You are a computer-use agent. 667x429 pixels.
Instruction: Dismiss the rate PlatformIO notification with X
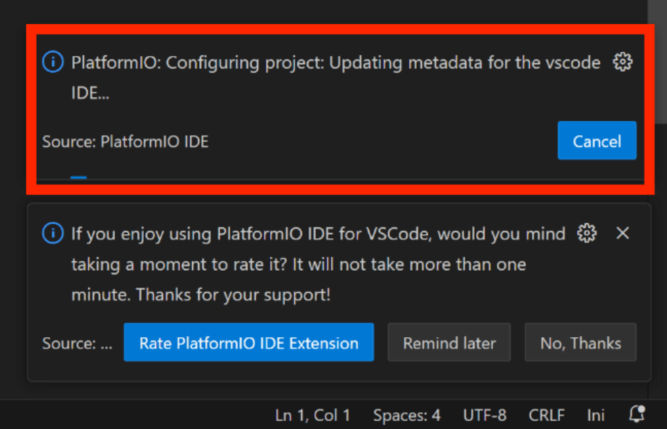(622, 233)
